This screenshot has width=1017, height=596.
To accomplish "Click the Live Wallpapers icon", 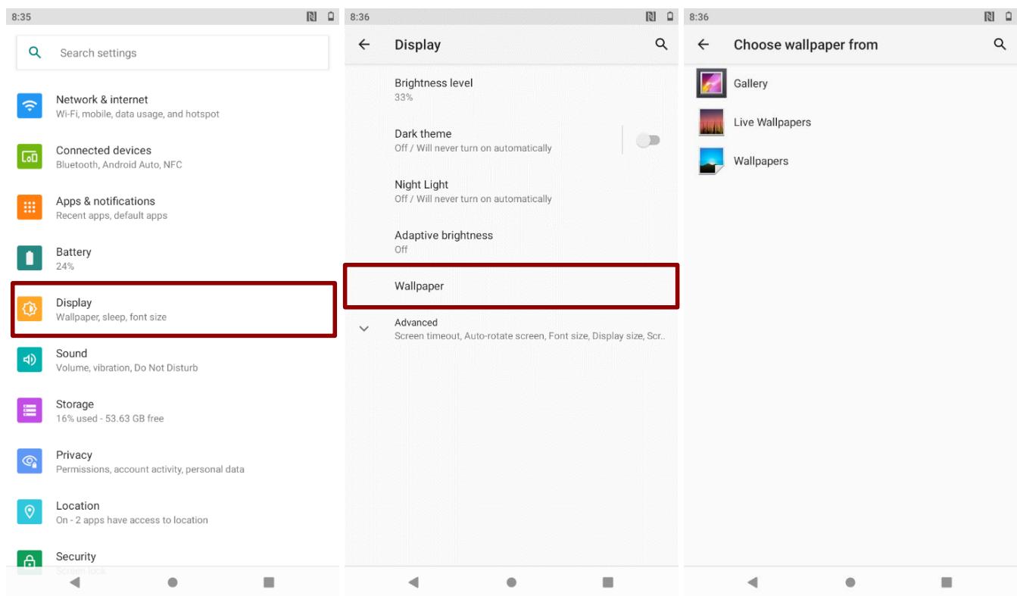I will pyautogui.click(x=711, y=122).
